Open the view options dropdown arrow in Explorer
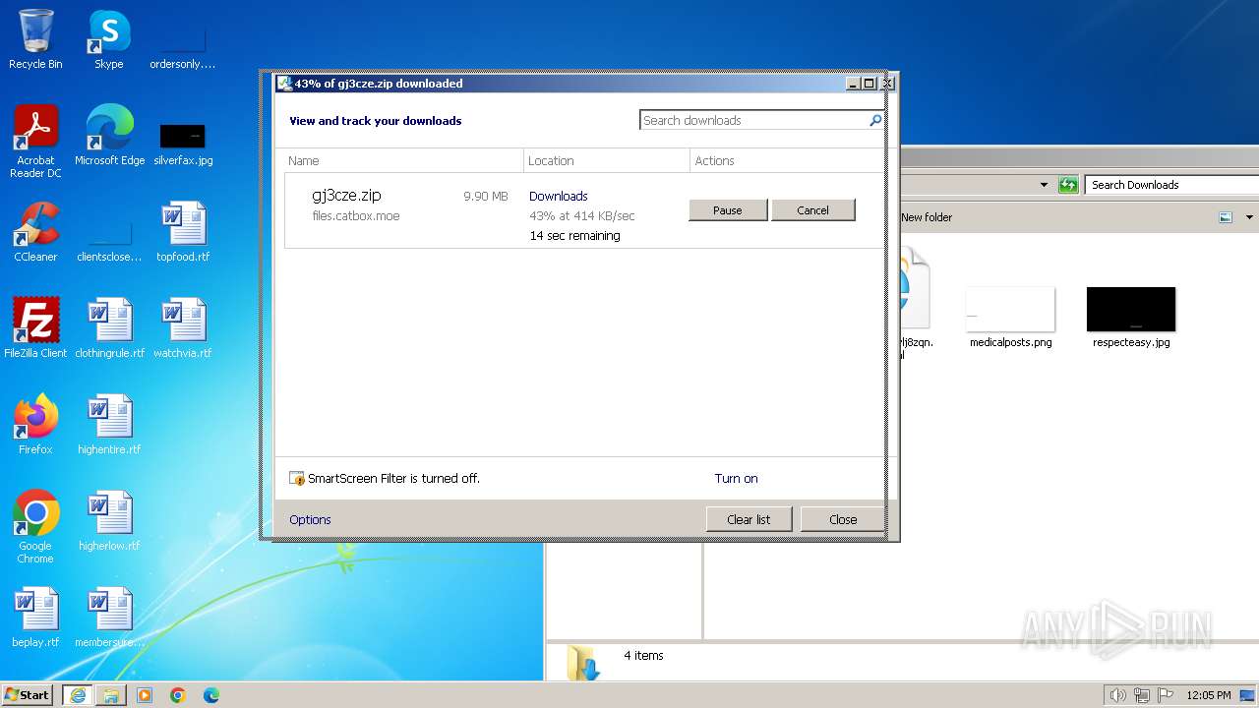This screenshot has height=708, width=1259. pos(1249,217)
